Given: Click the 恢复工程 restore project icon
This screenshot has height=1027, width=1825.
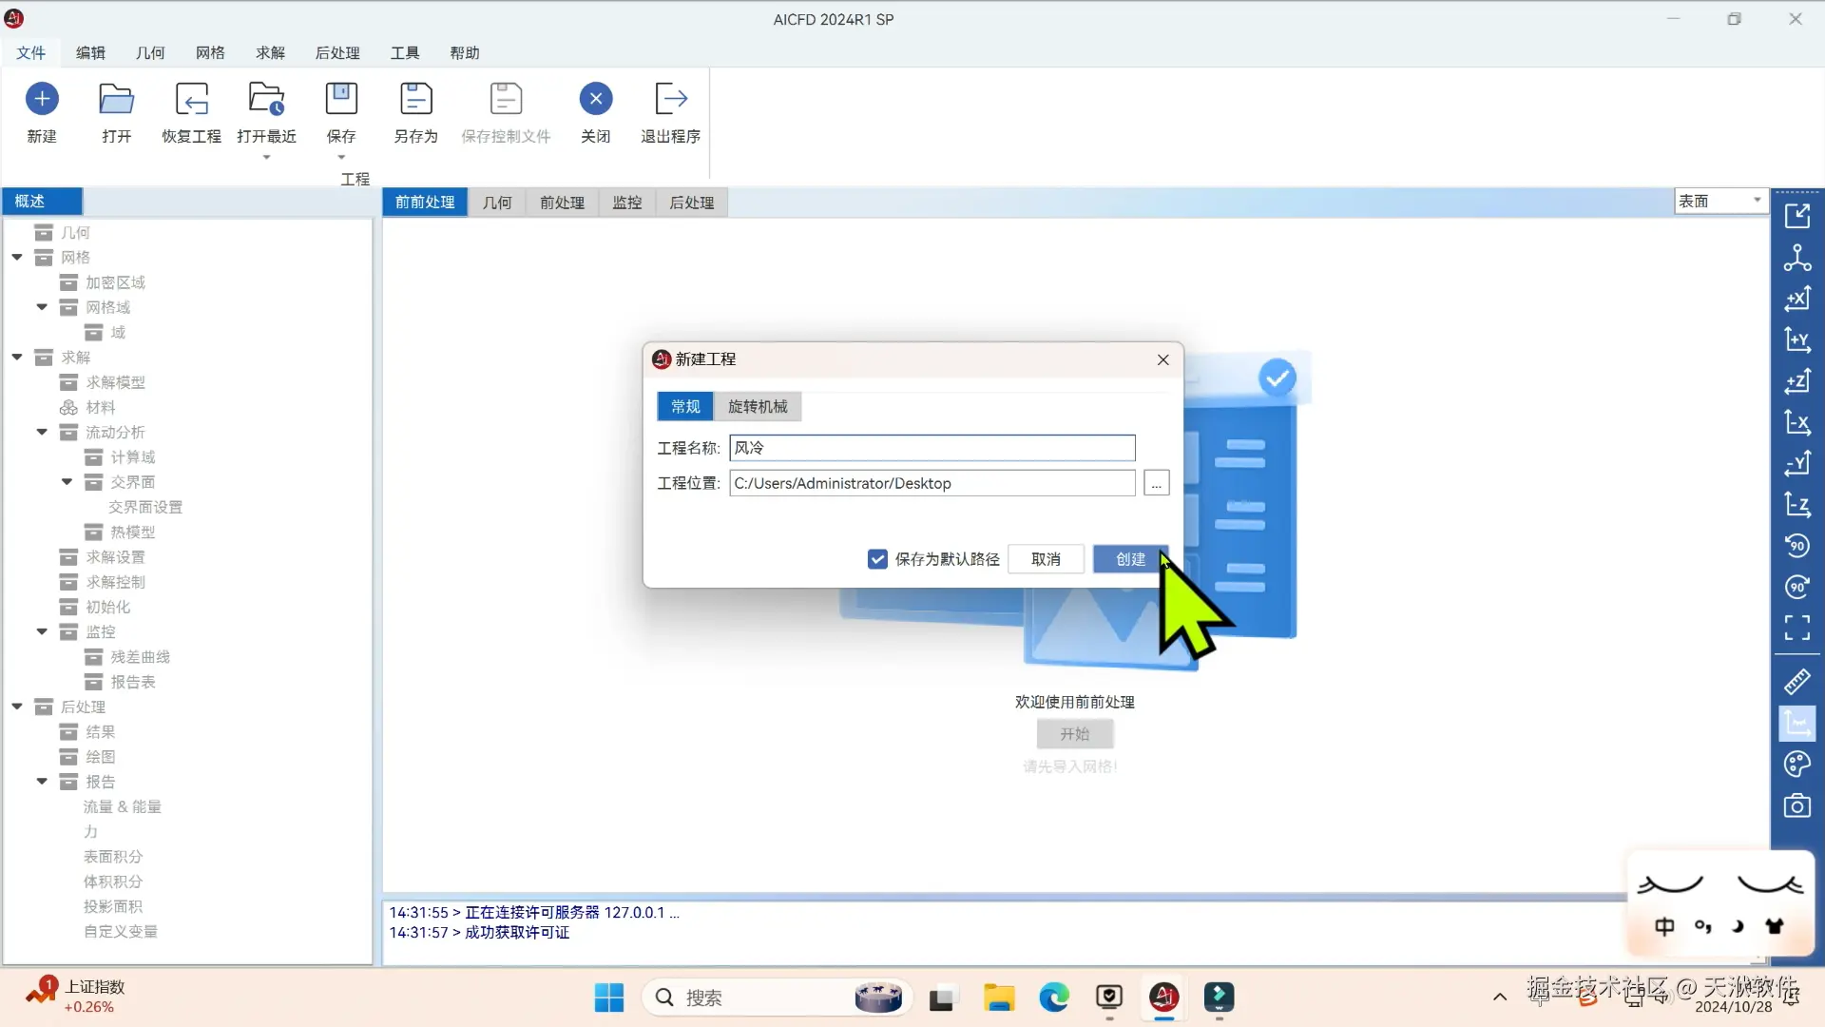Looking at the screenshot, I should pos(191,99).
